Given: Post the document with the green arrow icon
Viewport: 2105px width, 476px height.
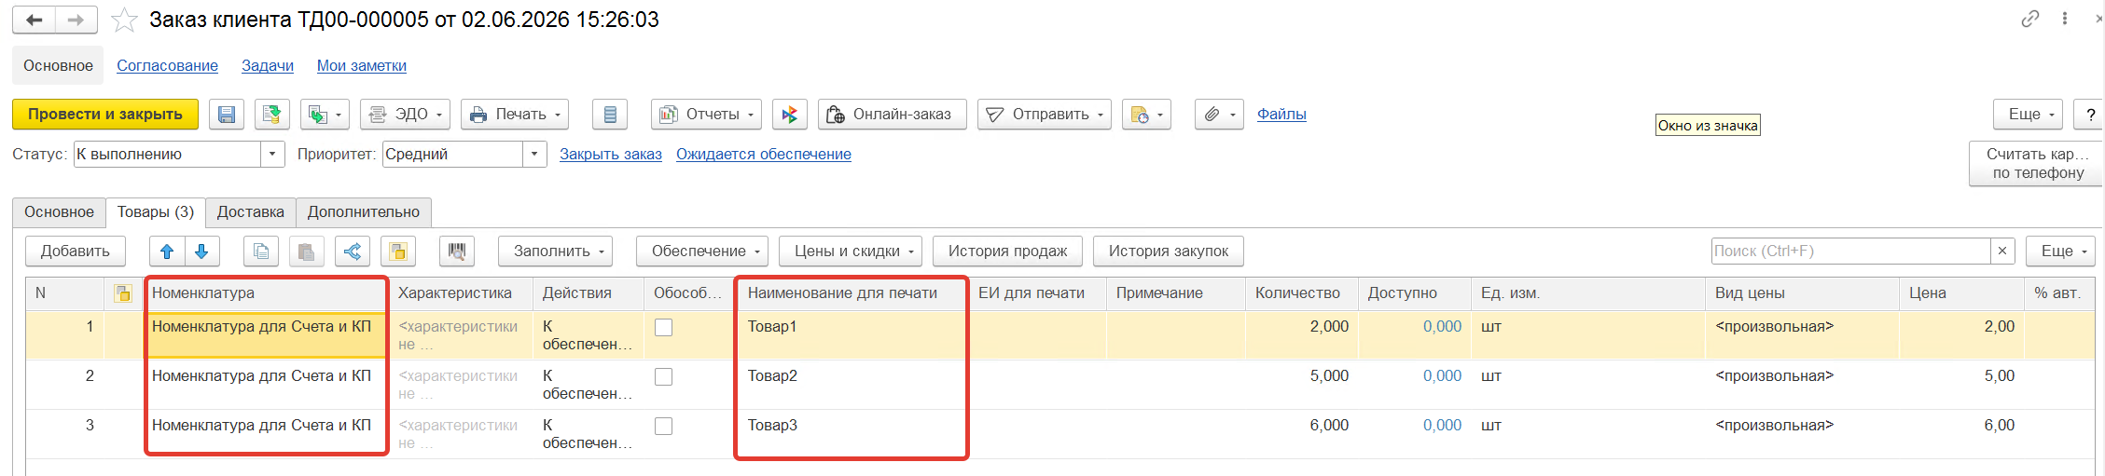Looking at the screenshot, I should (x=272, y=115).
